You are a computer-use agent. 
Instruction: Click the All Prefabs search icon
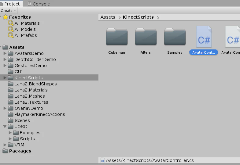point(11,35)
